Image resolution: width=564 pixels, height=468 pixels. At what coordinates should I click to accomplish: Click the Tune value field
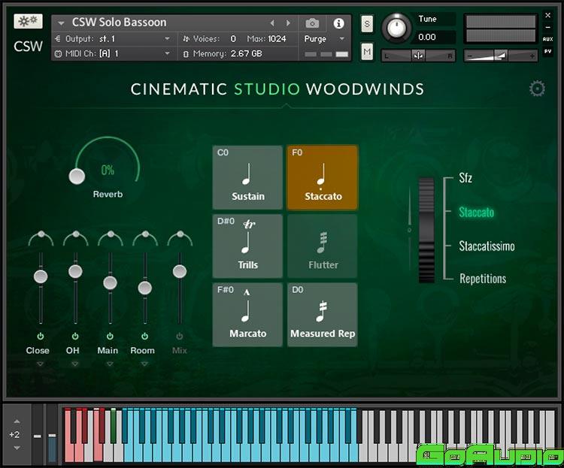(427, 37)
